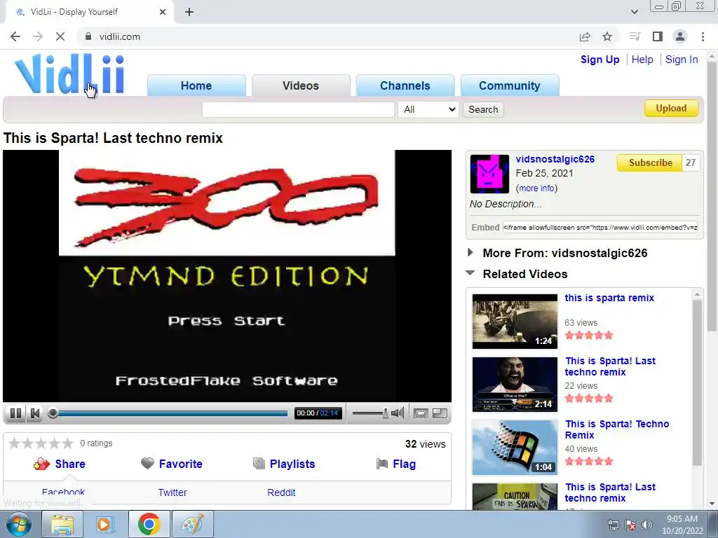This screenshot has width=718, height=538.
Task: Open the 2:14 related video thumbnail
Action: [x=515, y=385]
